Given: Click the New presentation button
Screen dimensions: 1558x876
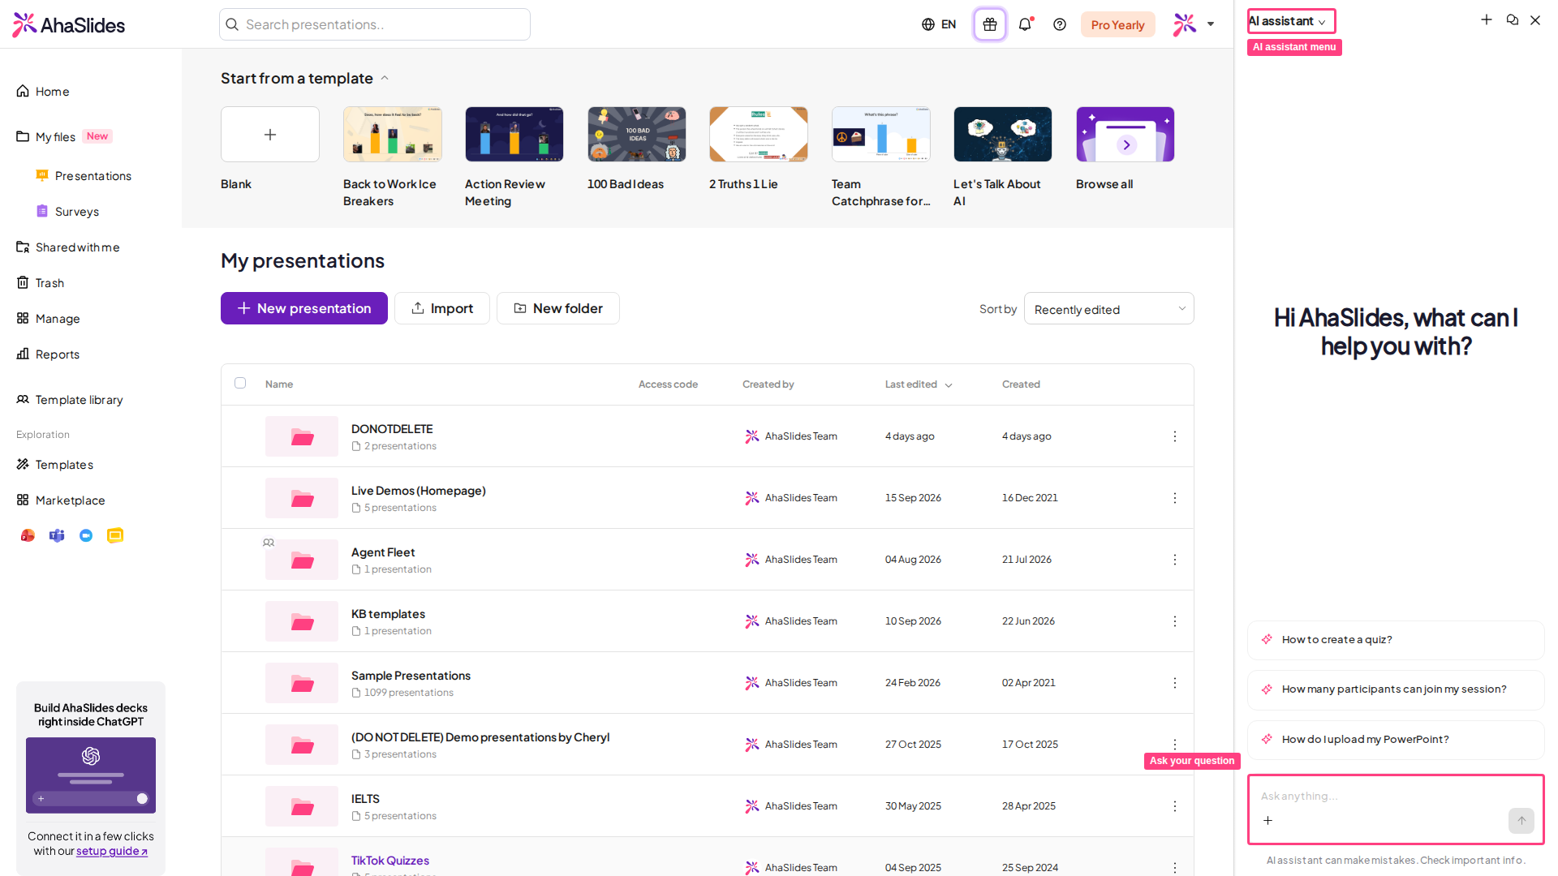Looking at the screenshot, I should click(304, 308).
